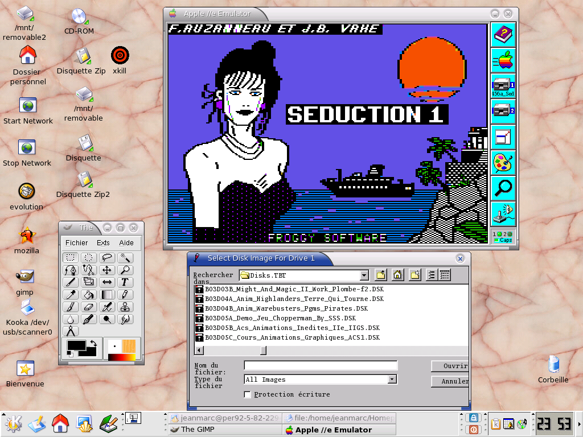Open the Corbeille trash desktop icon
This screenshot has height=437, width=583.
pos(553,369)
